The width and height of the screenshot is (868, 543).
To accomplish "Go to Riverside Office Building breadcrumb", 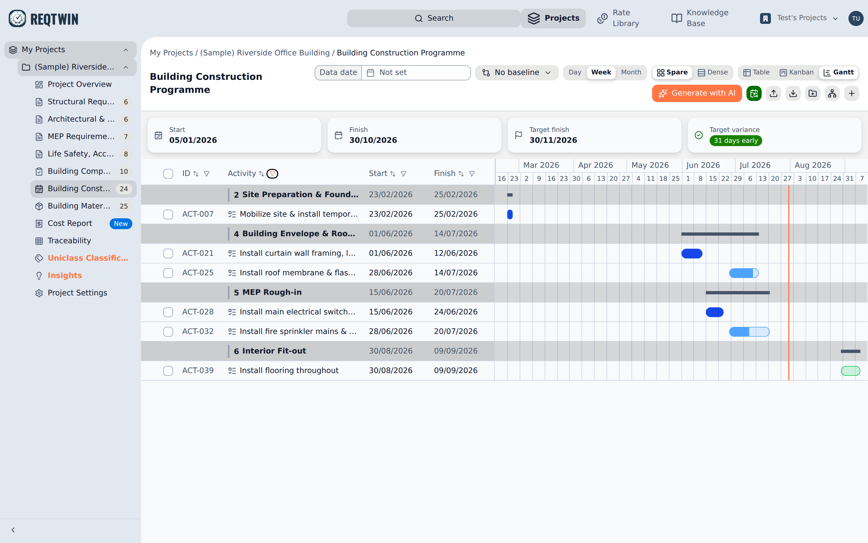I will [265, 53].
